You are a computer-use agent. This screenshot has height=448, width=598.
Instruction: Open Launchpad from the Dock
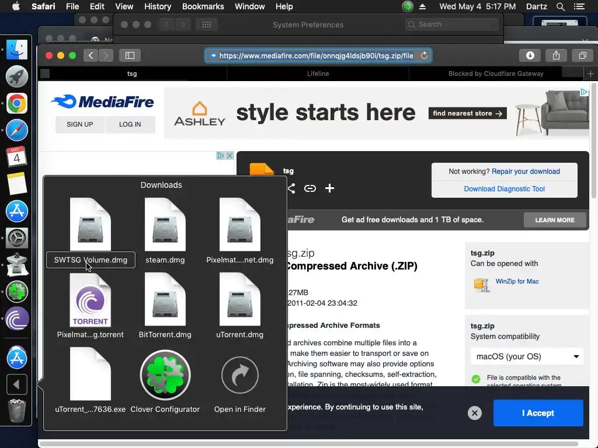point(17,76)
